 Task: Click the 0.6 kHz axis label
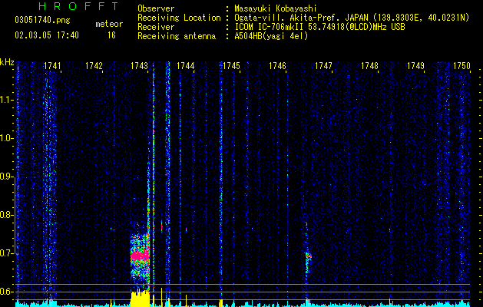coord(6,292)
